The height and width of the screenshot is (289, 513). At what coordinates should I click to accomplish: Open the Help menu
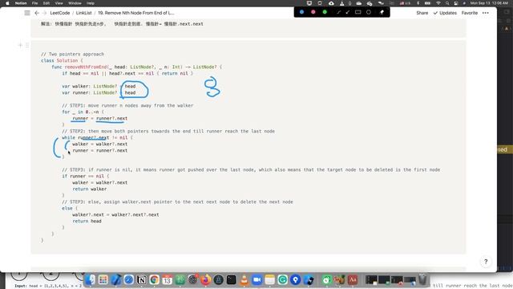point(91,3)
